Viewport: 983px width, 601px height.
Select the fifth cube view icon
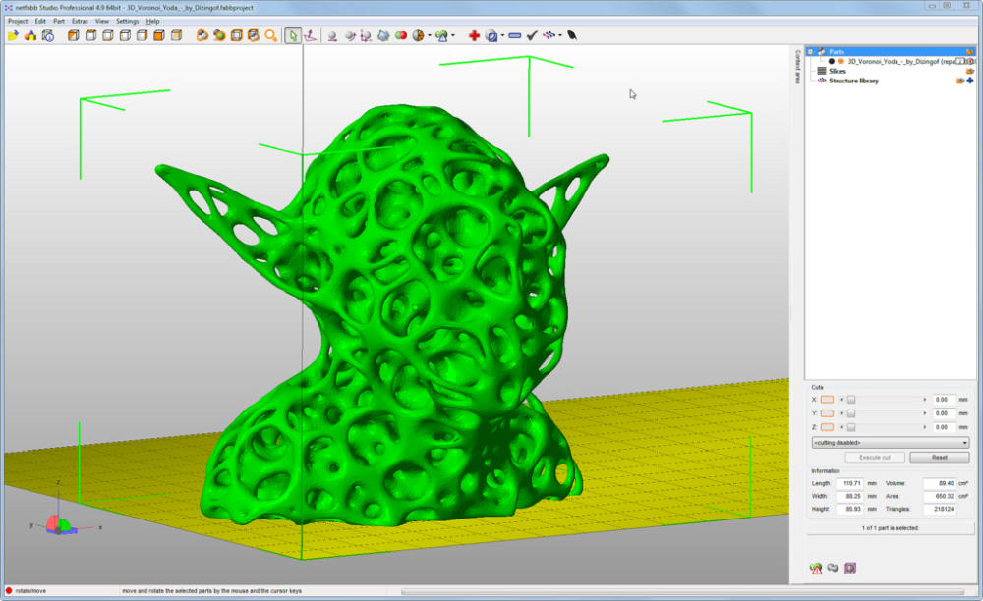point(142,35)
